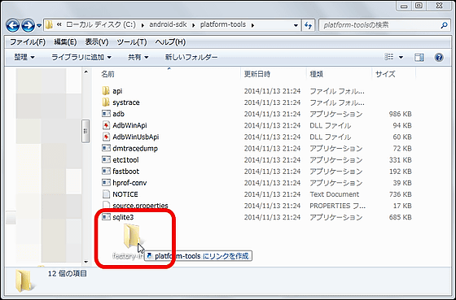Refresh the folder with the refresh button
The image size is (456, 300).
308,25
